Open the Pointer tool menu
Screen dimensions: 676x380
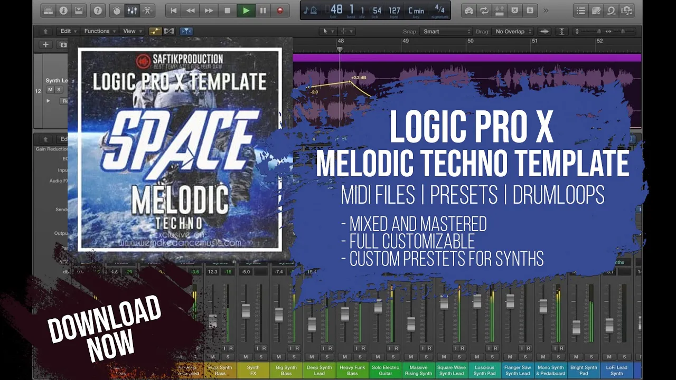[327, 31]
